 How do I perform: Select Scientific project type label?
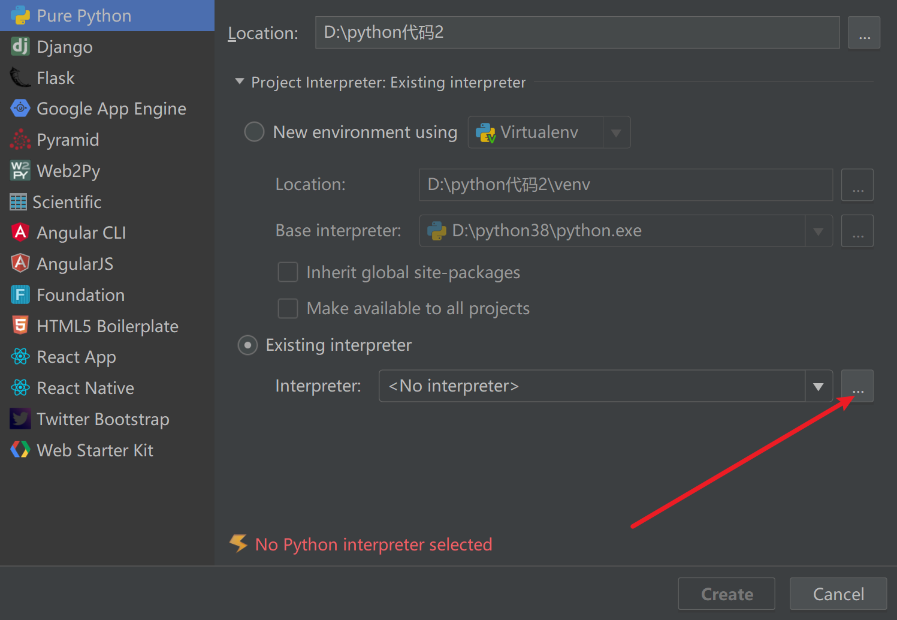pos(67,202)
